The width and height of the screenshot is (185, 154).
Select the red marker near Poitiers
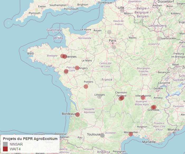[86, 86]
